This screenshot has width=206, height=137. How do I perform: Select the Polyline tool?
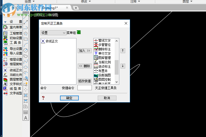tap(26, 28)
